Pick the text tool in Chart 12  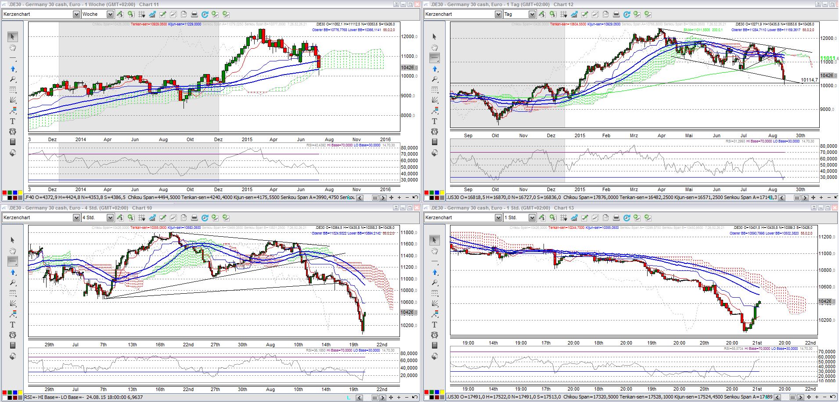[x=435, y=121]
